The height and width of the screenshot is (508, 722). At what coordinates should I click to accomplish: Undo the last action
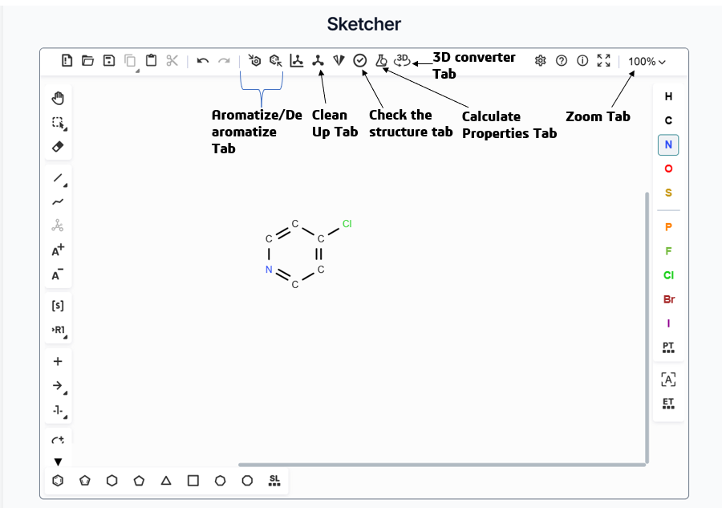[x=201, y=60]
